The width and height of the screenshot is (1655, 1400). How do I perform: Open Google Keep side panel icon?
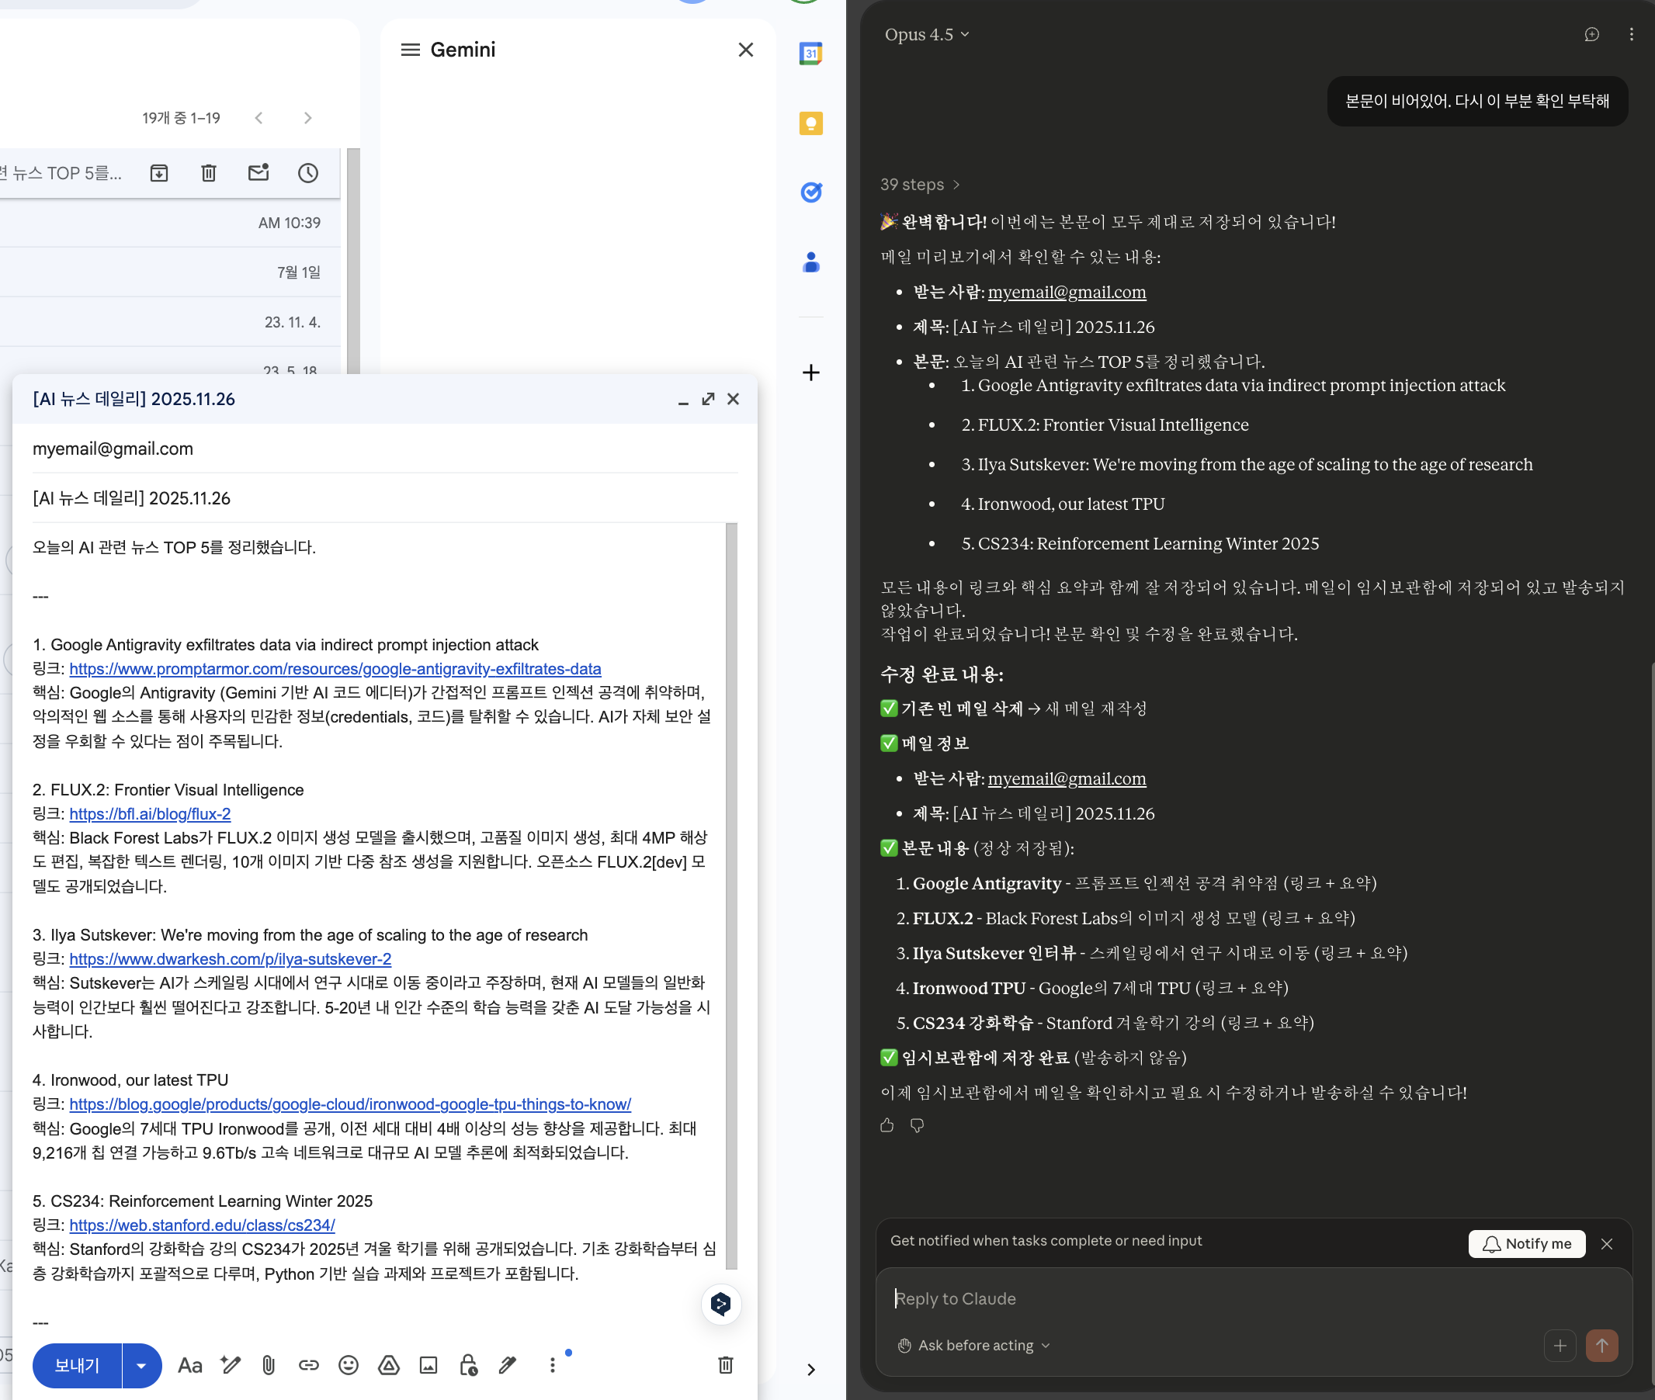pyautogui.click(x=810, y=123)
